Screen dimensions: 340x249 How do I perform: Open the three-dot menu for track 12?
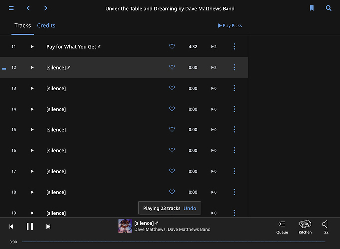click(x=234, y=67)
